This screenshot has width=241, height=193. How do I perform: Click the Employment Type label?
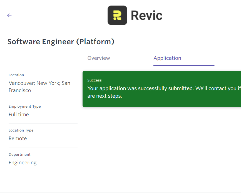24,107
